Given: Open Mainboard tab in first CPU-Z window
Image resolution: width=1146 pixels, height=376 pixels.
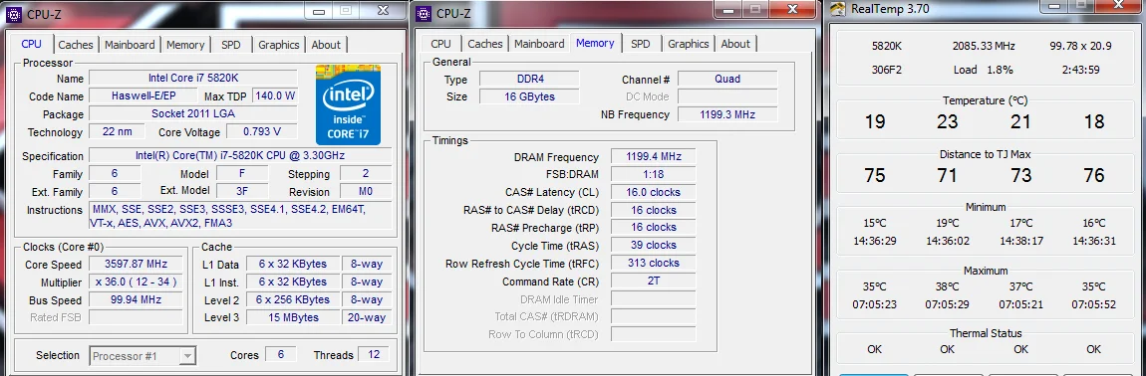Looking at the screenshot, I should tap(130, 45).
